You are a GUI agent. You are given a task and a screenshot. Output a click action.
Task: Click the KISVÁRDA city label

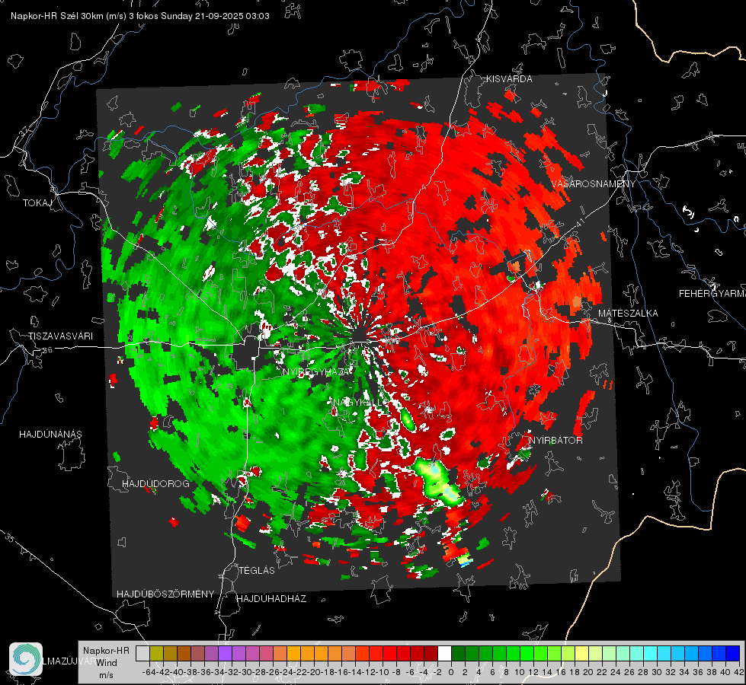click(x=509, y=79)
